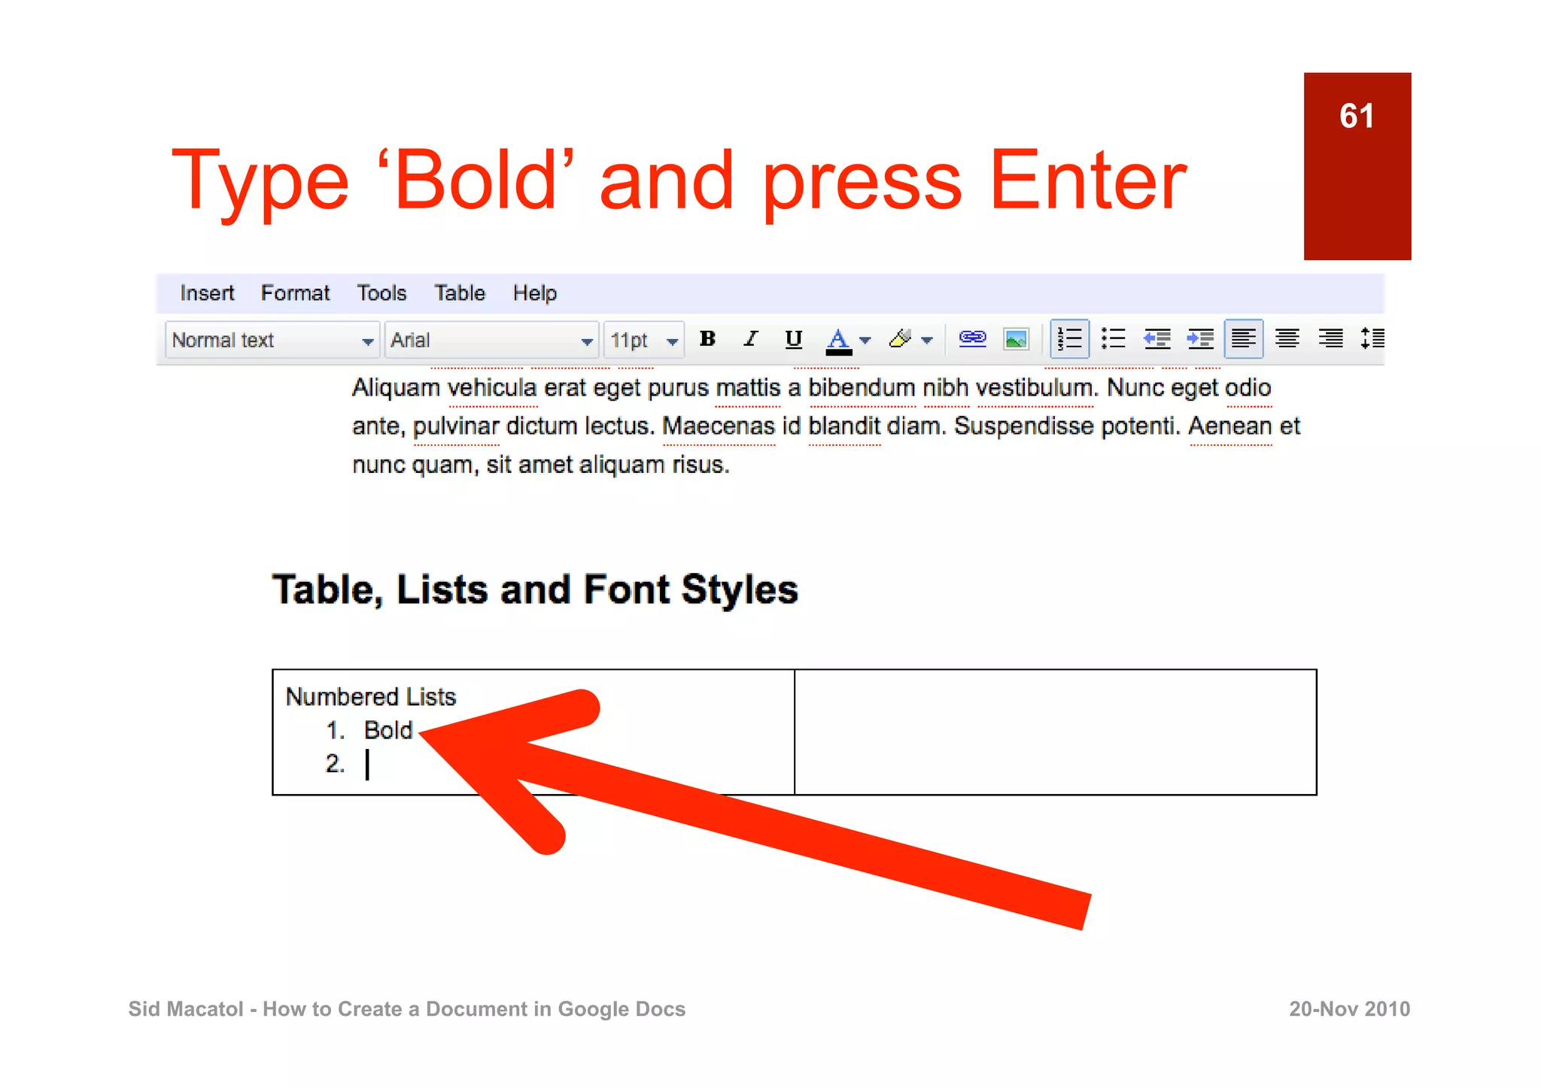Viewport: 1541px width, 1088px height.
Task: Open text color dropdown arrow
Action: coord(865,341)
